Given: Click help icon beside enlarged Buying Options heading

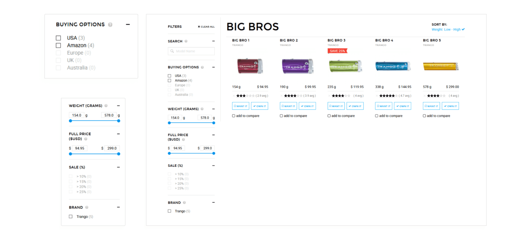Looking at the screenshot, I should (110, 25).
